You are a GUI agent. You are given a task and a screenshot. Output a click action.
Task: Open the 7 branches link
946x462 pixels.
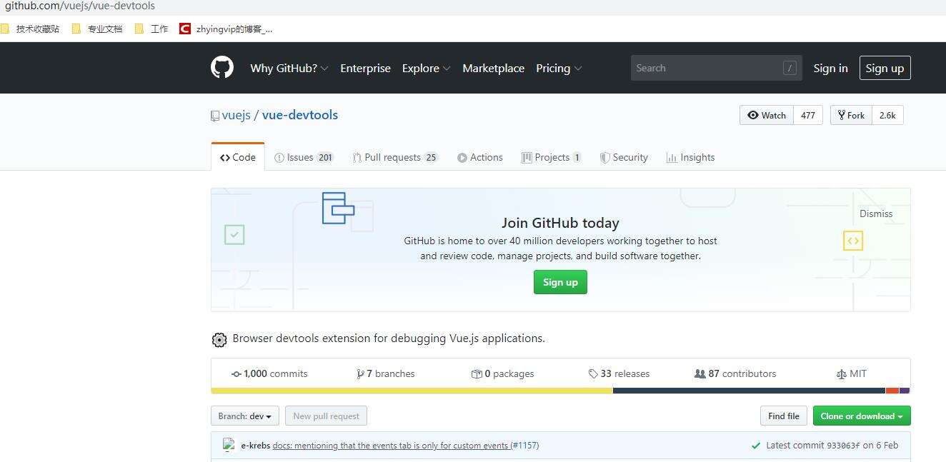pyautogui.click(x=386, y=373)
